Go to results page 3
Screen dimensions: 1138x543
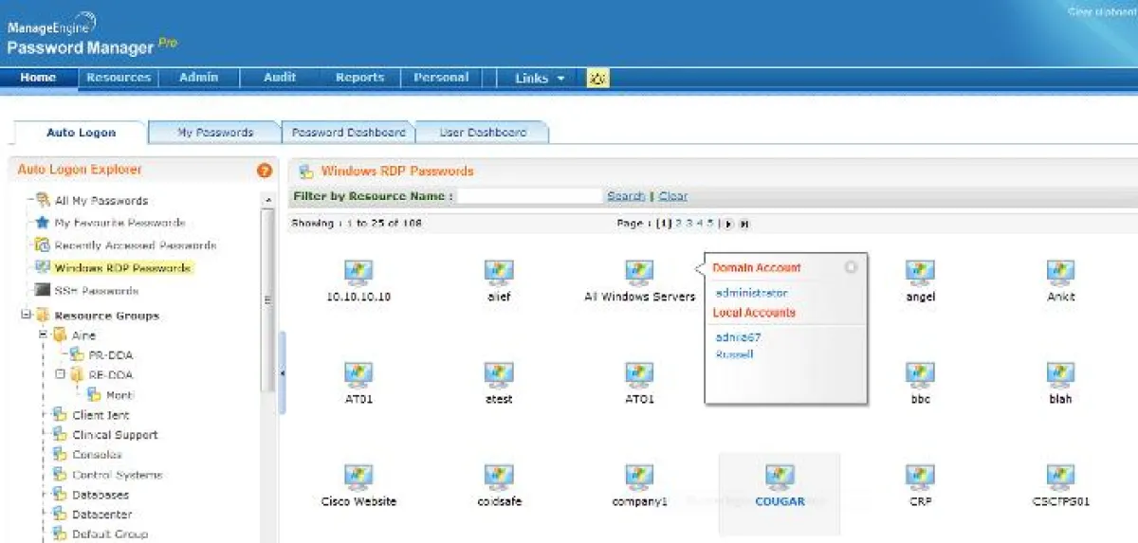pos(689,224)
